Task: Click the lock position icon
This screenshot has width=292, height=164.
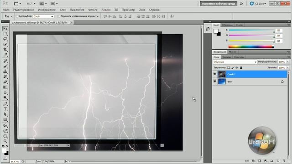Action: 237,68
